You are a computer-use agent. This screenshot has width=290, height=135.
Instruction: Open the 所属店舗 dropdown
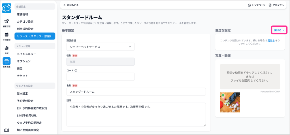click(100, 47)
